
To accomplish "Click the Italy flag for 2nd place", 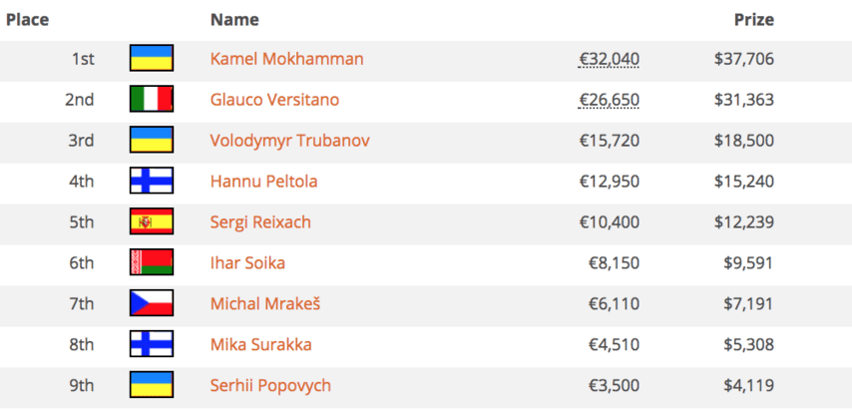I will click(x=152, y=99).
